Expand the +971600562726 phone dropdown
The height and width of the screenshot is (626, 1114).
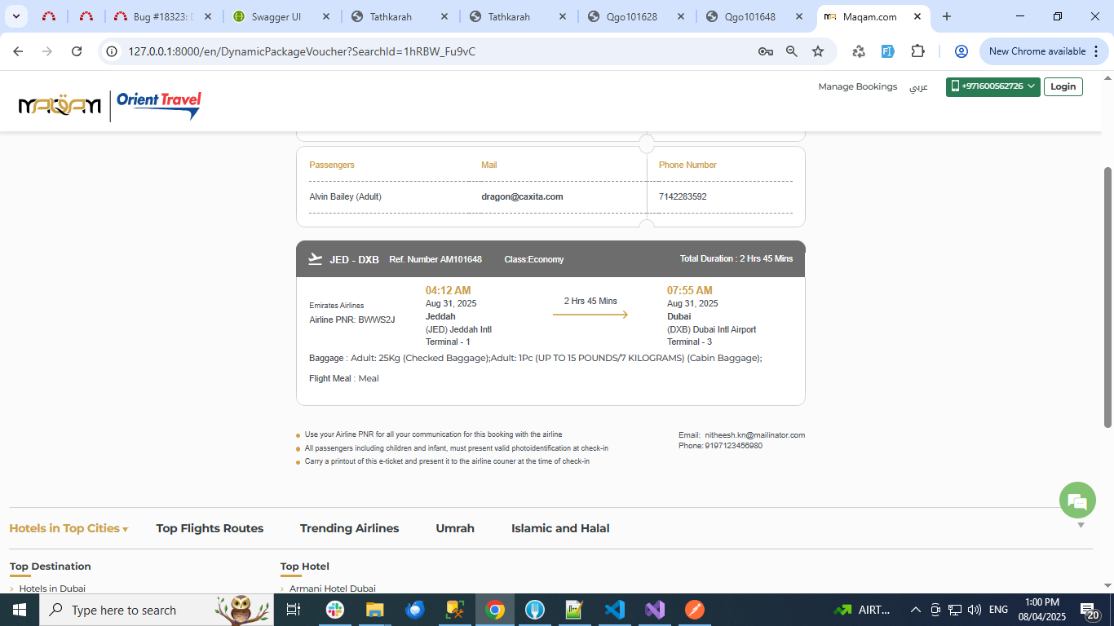(x=992, y=86)
